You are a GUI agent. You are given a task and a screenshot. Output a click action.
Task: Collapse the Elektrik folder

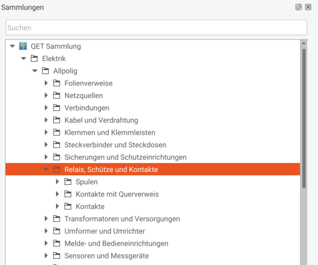click(x=24, y=58)
